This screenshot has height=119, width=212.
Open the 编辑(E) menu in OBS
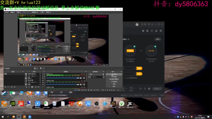point(12,12)
